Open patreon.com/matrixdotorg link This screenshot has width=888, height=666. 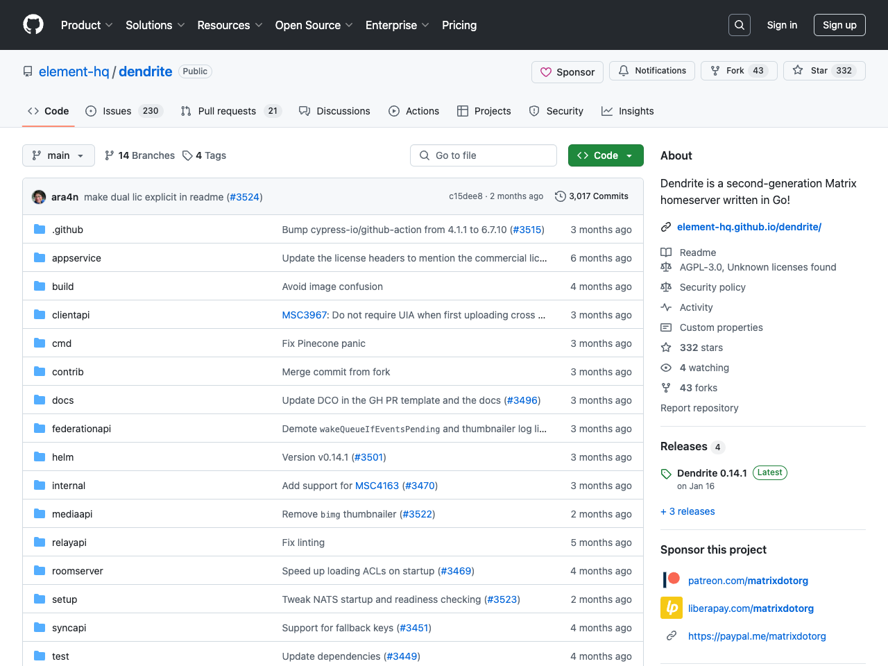[x=748, y=581]
